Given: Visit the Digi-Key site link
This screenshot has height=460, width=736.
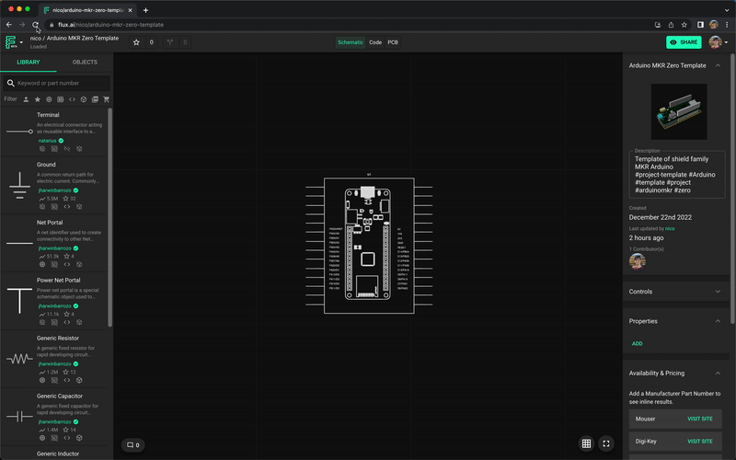Looking at the screenshot, I should [700, 442].
